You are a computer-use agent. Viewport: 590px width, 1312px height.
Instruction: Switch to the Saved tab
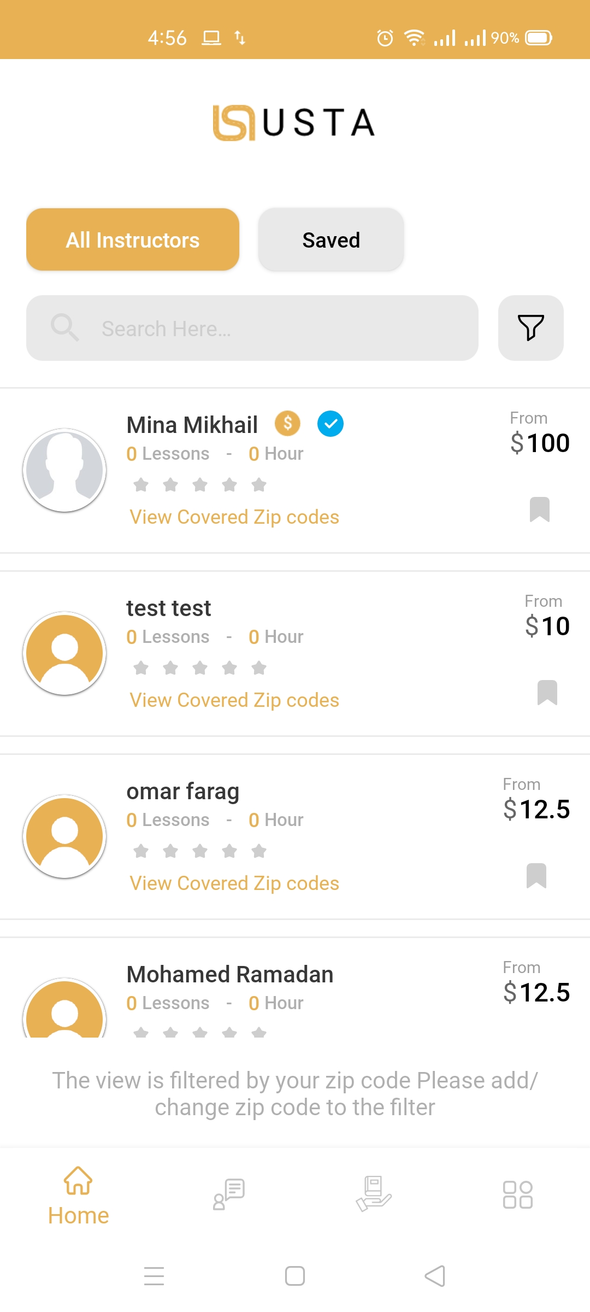point(331,240)
